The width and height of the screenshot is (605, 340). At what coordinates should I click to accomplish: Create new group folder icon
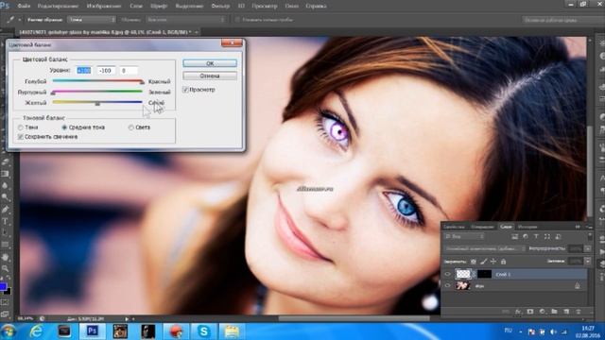555,312
